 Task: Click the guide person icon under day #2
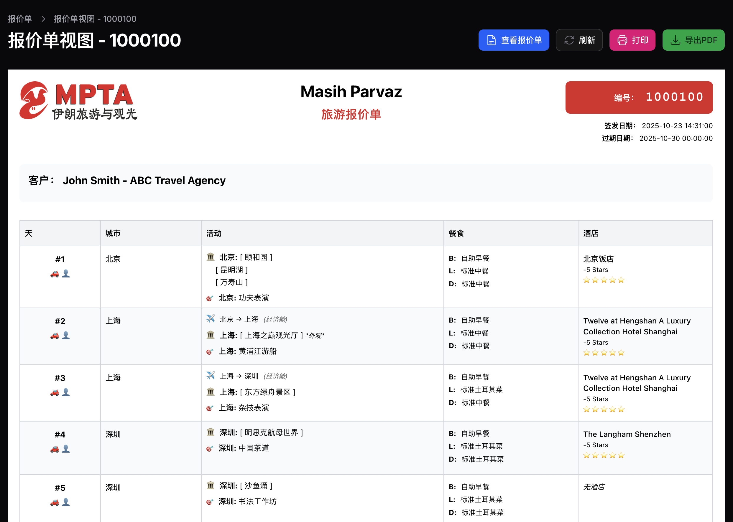(x=66, y=336)
